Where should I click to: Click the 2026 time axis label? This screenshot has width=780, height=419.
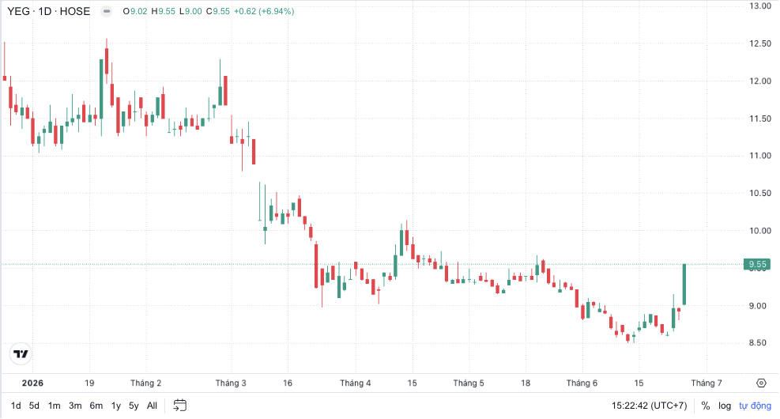[x=32, y=383]
